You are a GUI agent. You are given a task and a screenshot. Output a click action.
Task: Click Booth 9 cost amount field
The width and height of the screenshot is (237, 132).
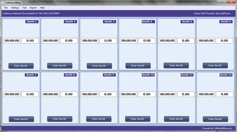pos(108,94)
